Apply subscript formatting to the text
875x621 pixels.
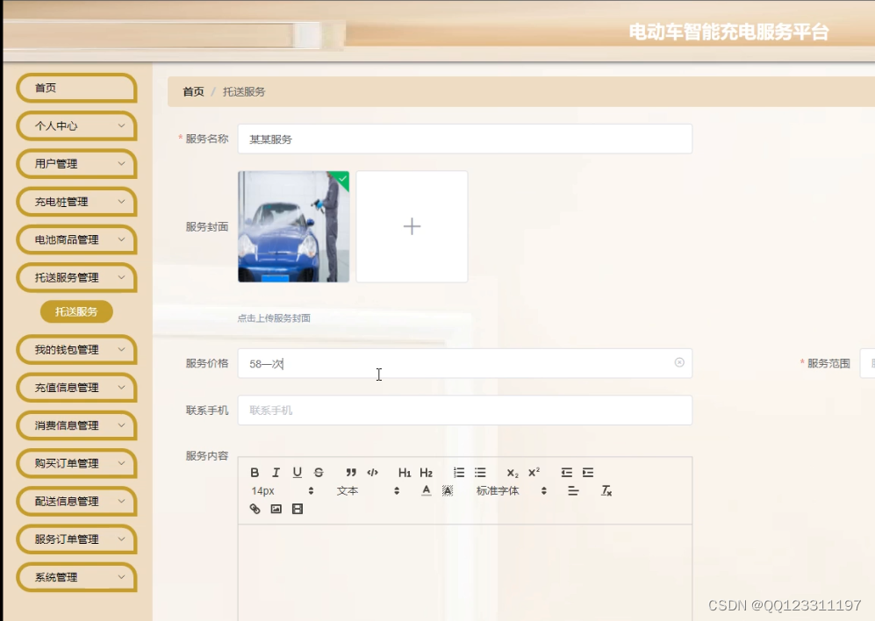pos(512,473)
